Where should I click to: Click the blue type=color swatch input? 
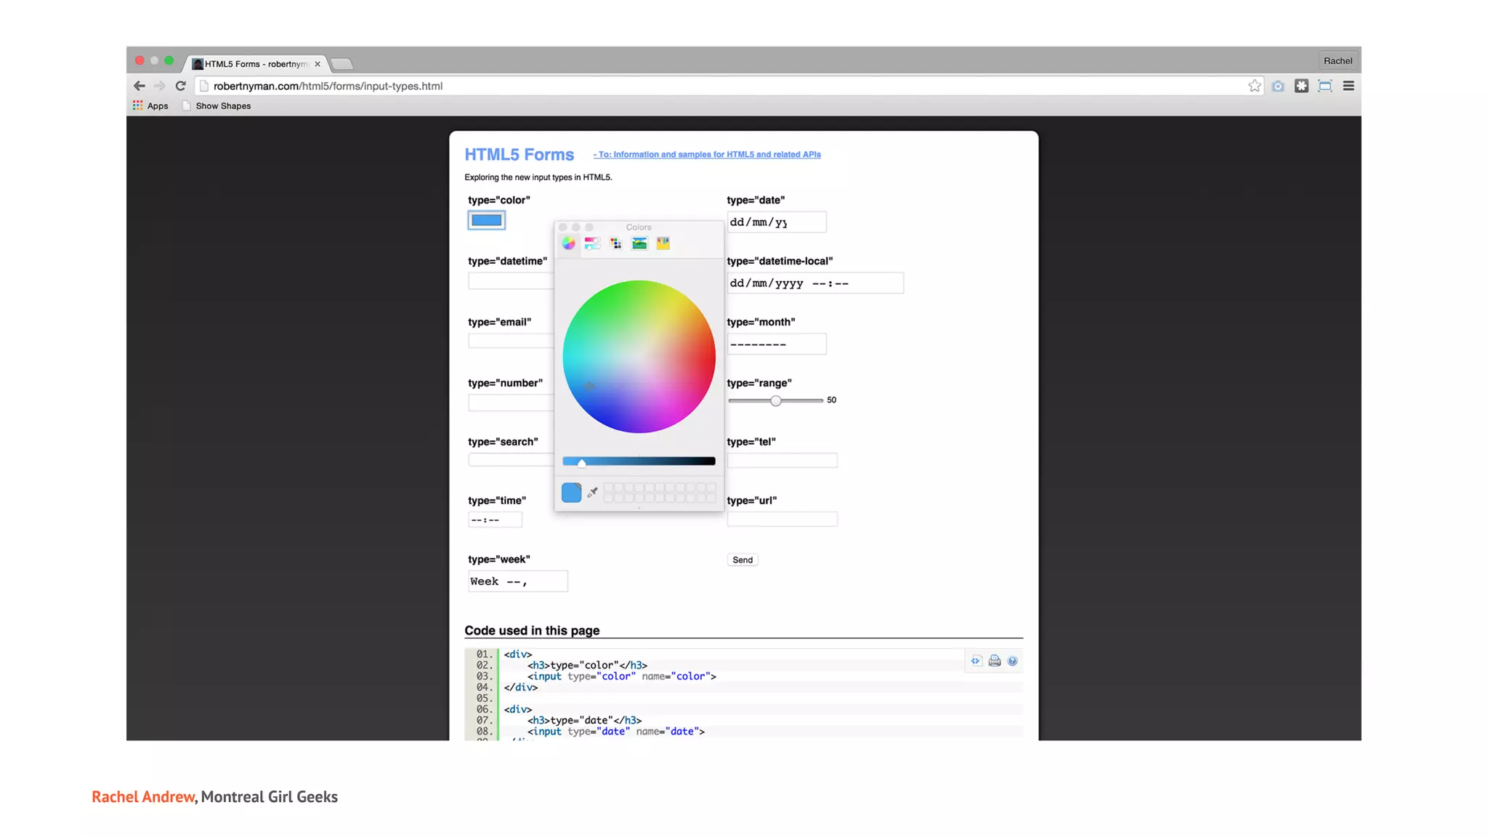pos(486,220)
